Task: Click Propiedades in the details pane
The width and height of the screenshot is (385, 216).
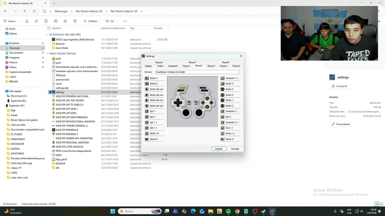Action: click(x=340, y=124)
